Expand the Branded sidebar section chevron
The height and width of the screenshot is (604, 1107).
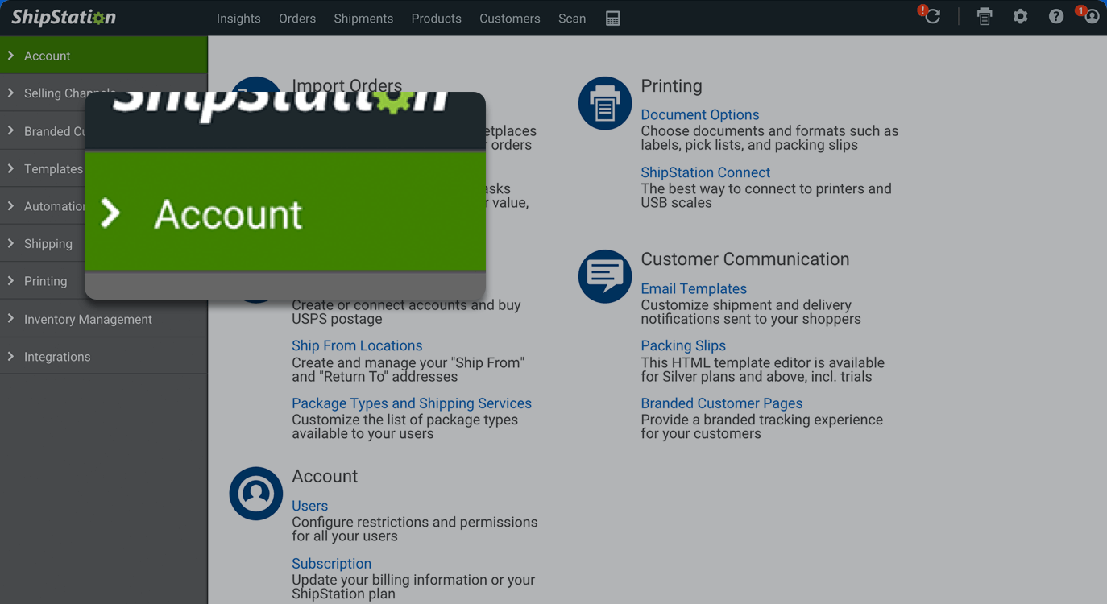click(x=10, y=130)
